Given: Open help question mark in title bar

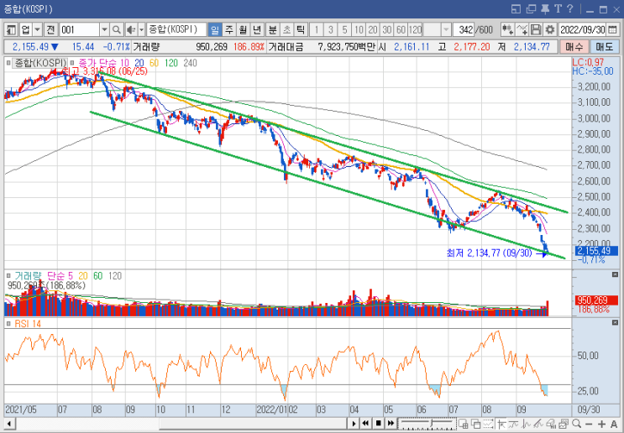Looking at the screenshot, I should [x=569, y=8].
